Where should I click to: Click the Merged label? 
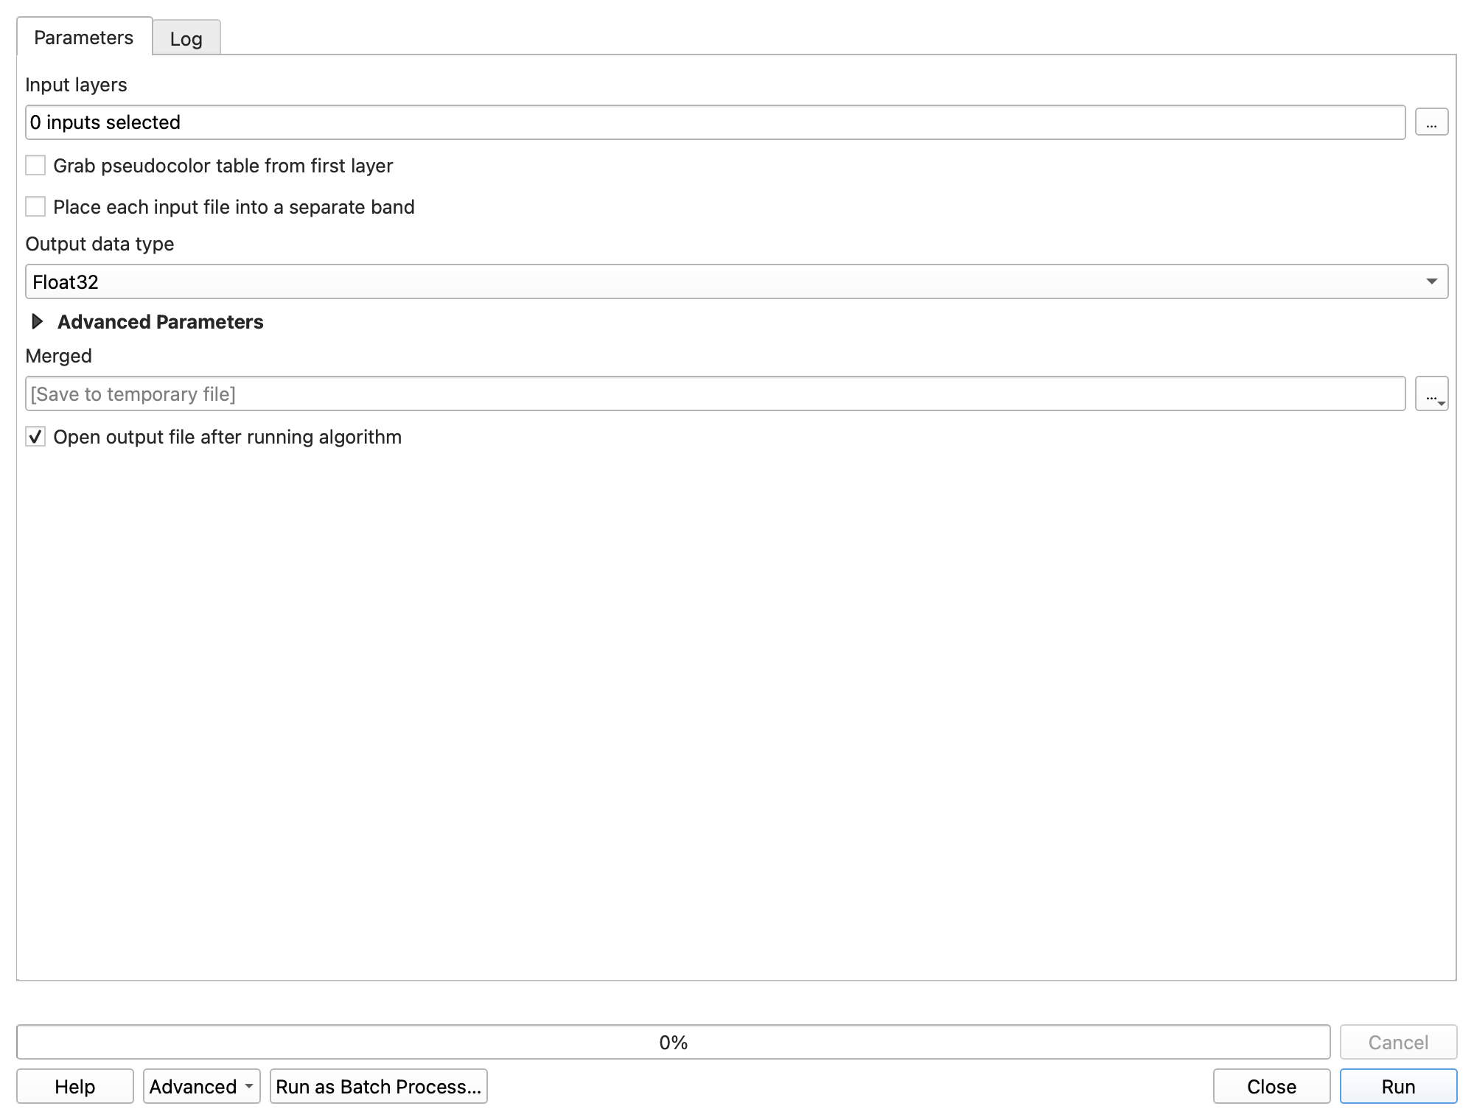tap(58, 356)
